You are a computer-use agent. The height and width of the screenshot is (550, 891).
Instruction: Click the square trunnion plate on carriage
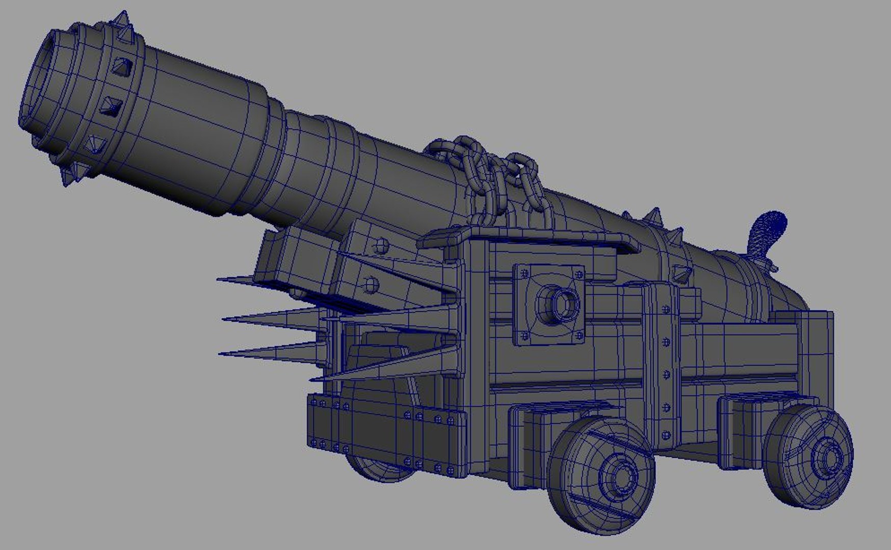tap(550, 305)
